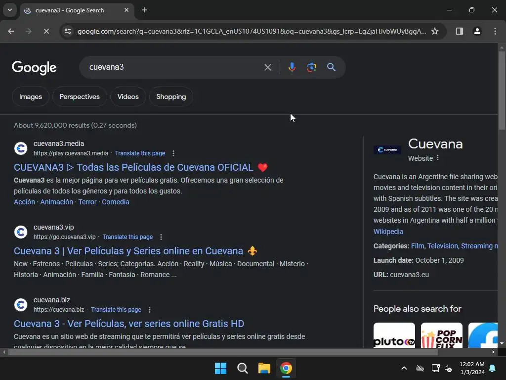Screen dimensions: 506x380
Task: Click the cuevana3.media site favicon
Action: coord(21,148)
